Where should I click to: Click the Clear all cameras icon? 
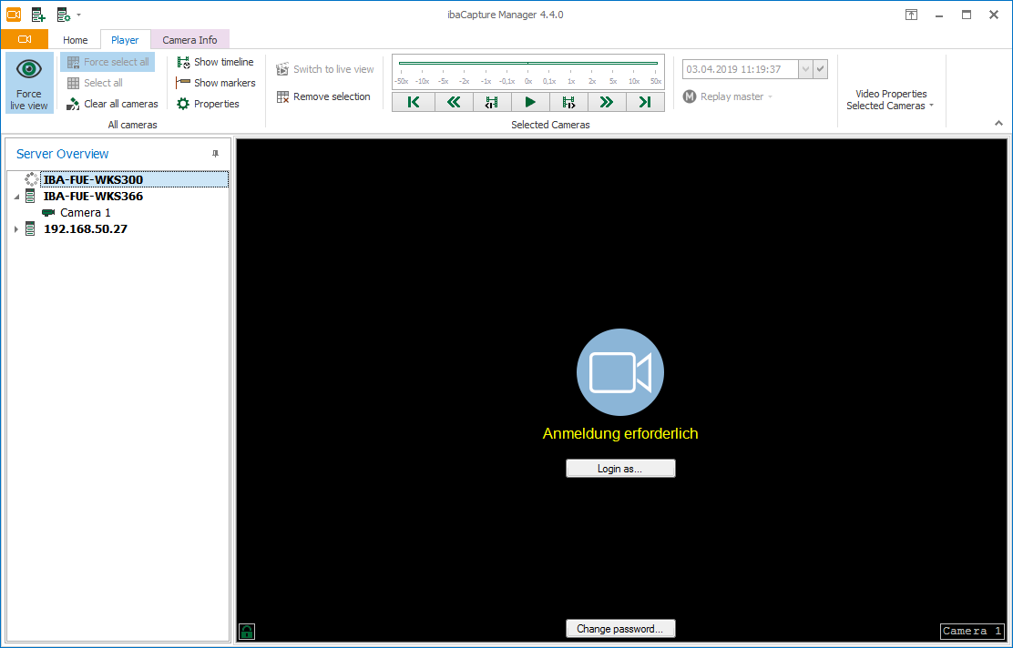[73, 104]
